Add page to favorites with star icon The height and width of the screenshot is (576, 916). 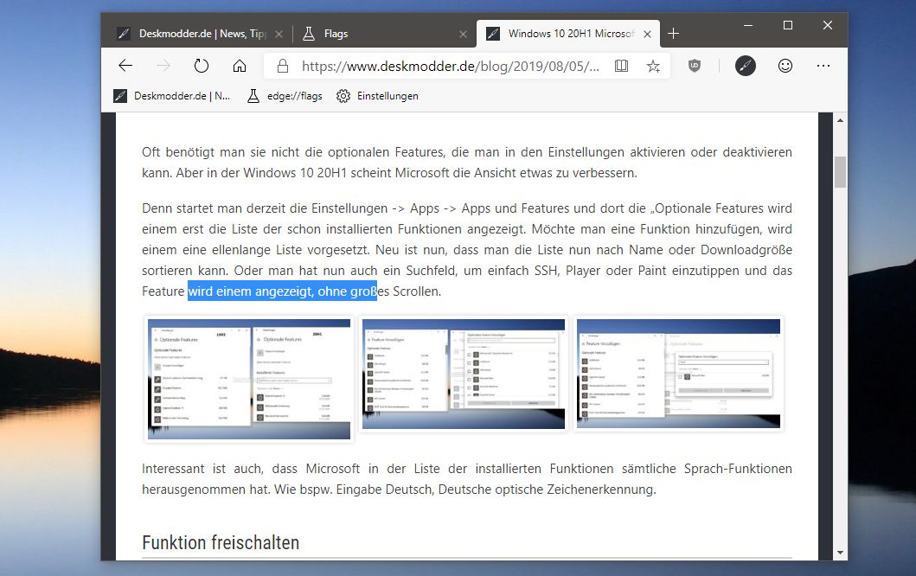tap(653, 66)
